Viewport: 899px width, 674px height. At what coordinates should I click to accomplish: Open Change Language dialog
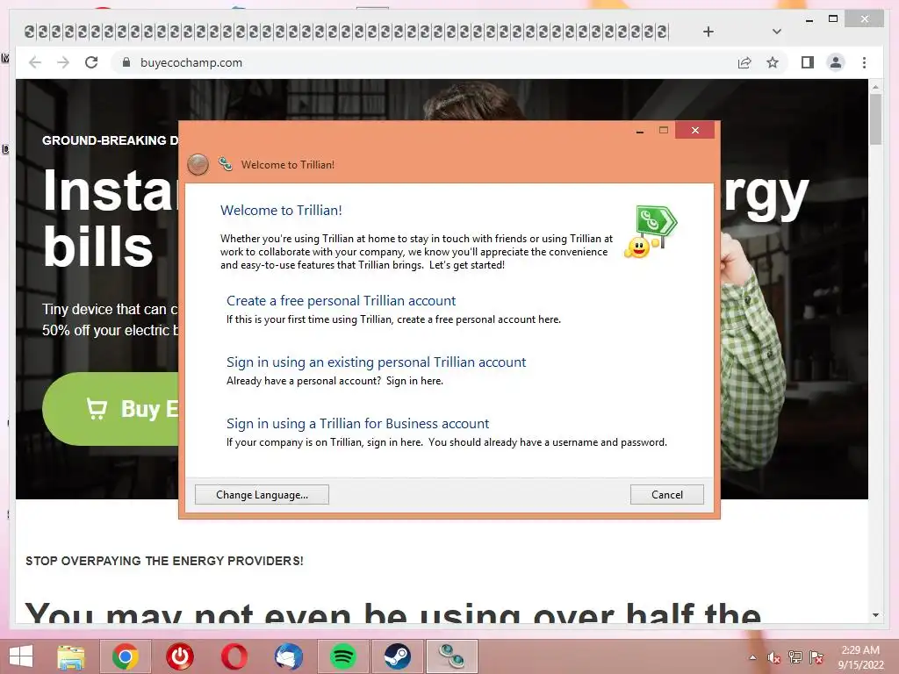(262, 495)
